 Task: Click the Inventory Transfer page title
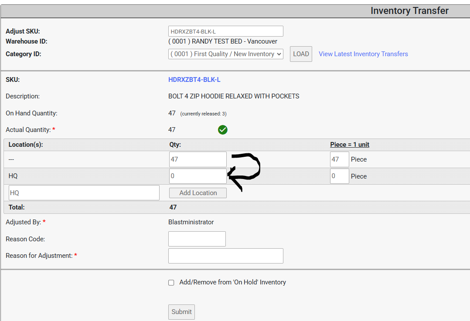409,11
